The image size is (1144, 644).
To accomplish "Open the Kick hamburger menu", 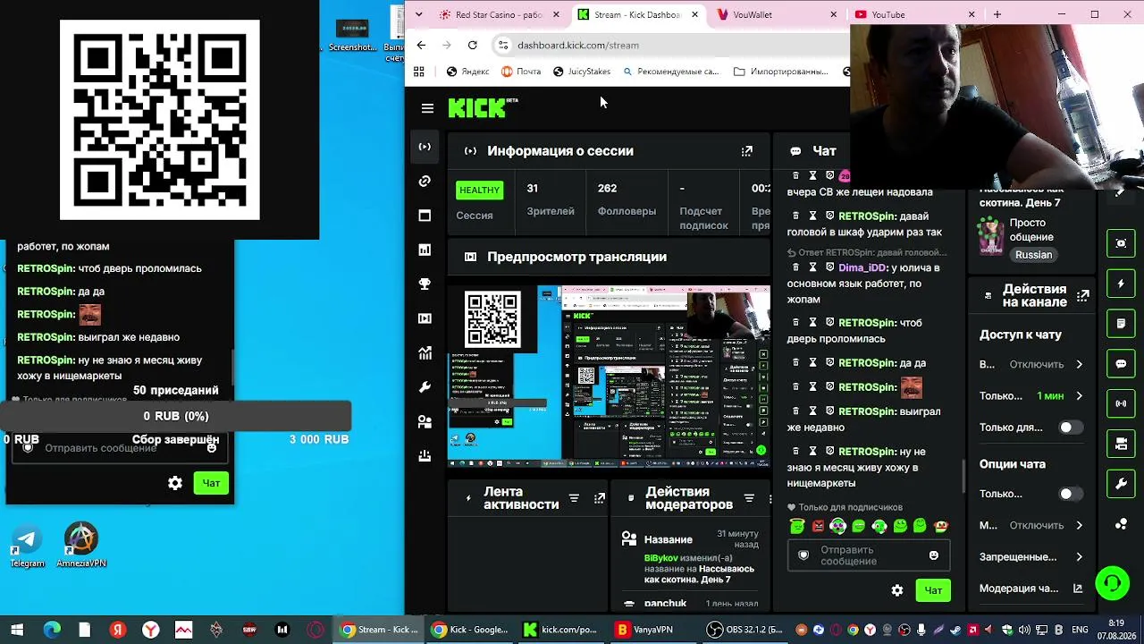I will pos(427,108).
